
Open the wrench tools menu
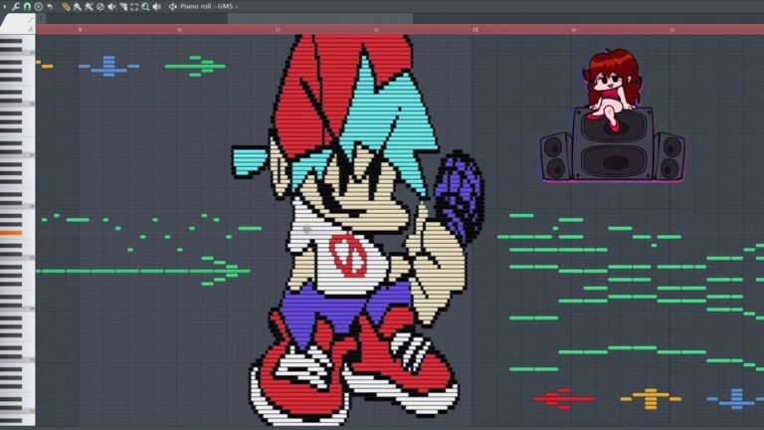click(x=16, y=6)
